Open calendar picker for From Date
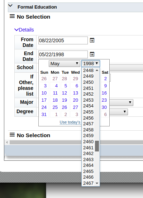Viewport: 143px width, 198px height. tap(92, 40)
